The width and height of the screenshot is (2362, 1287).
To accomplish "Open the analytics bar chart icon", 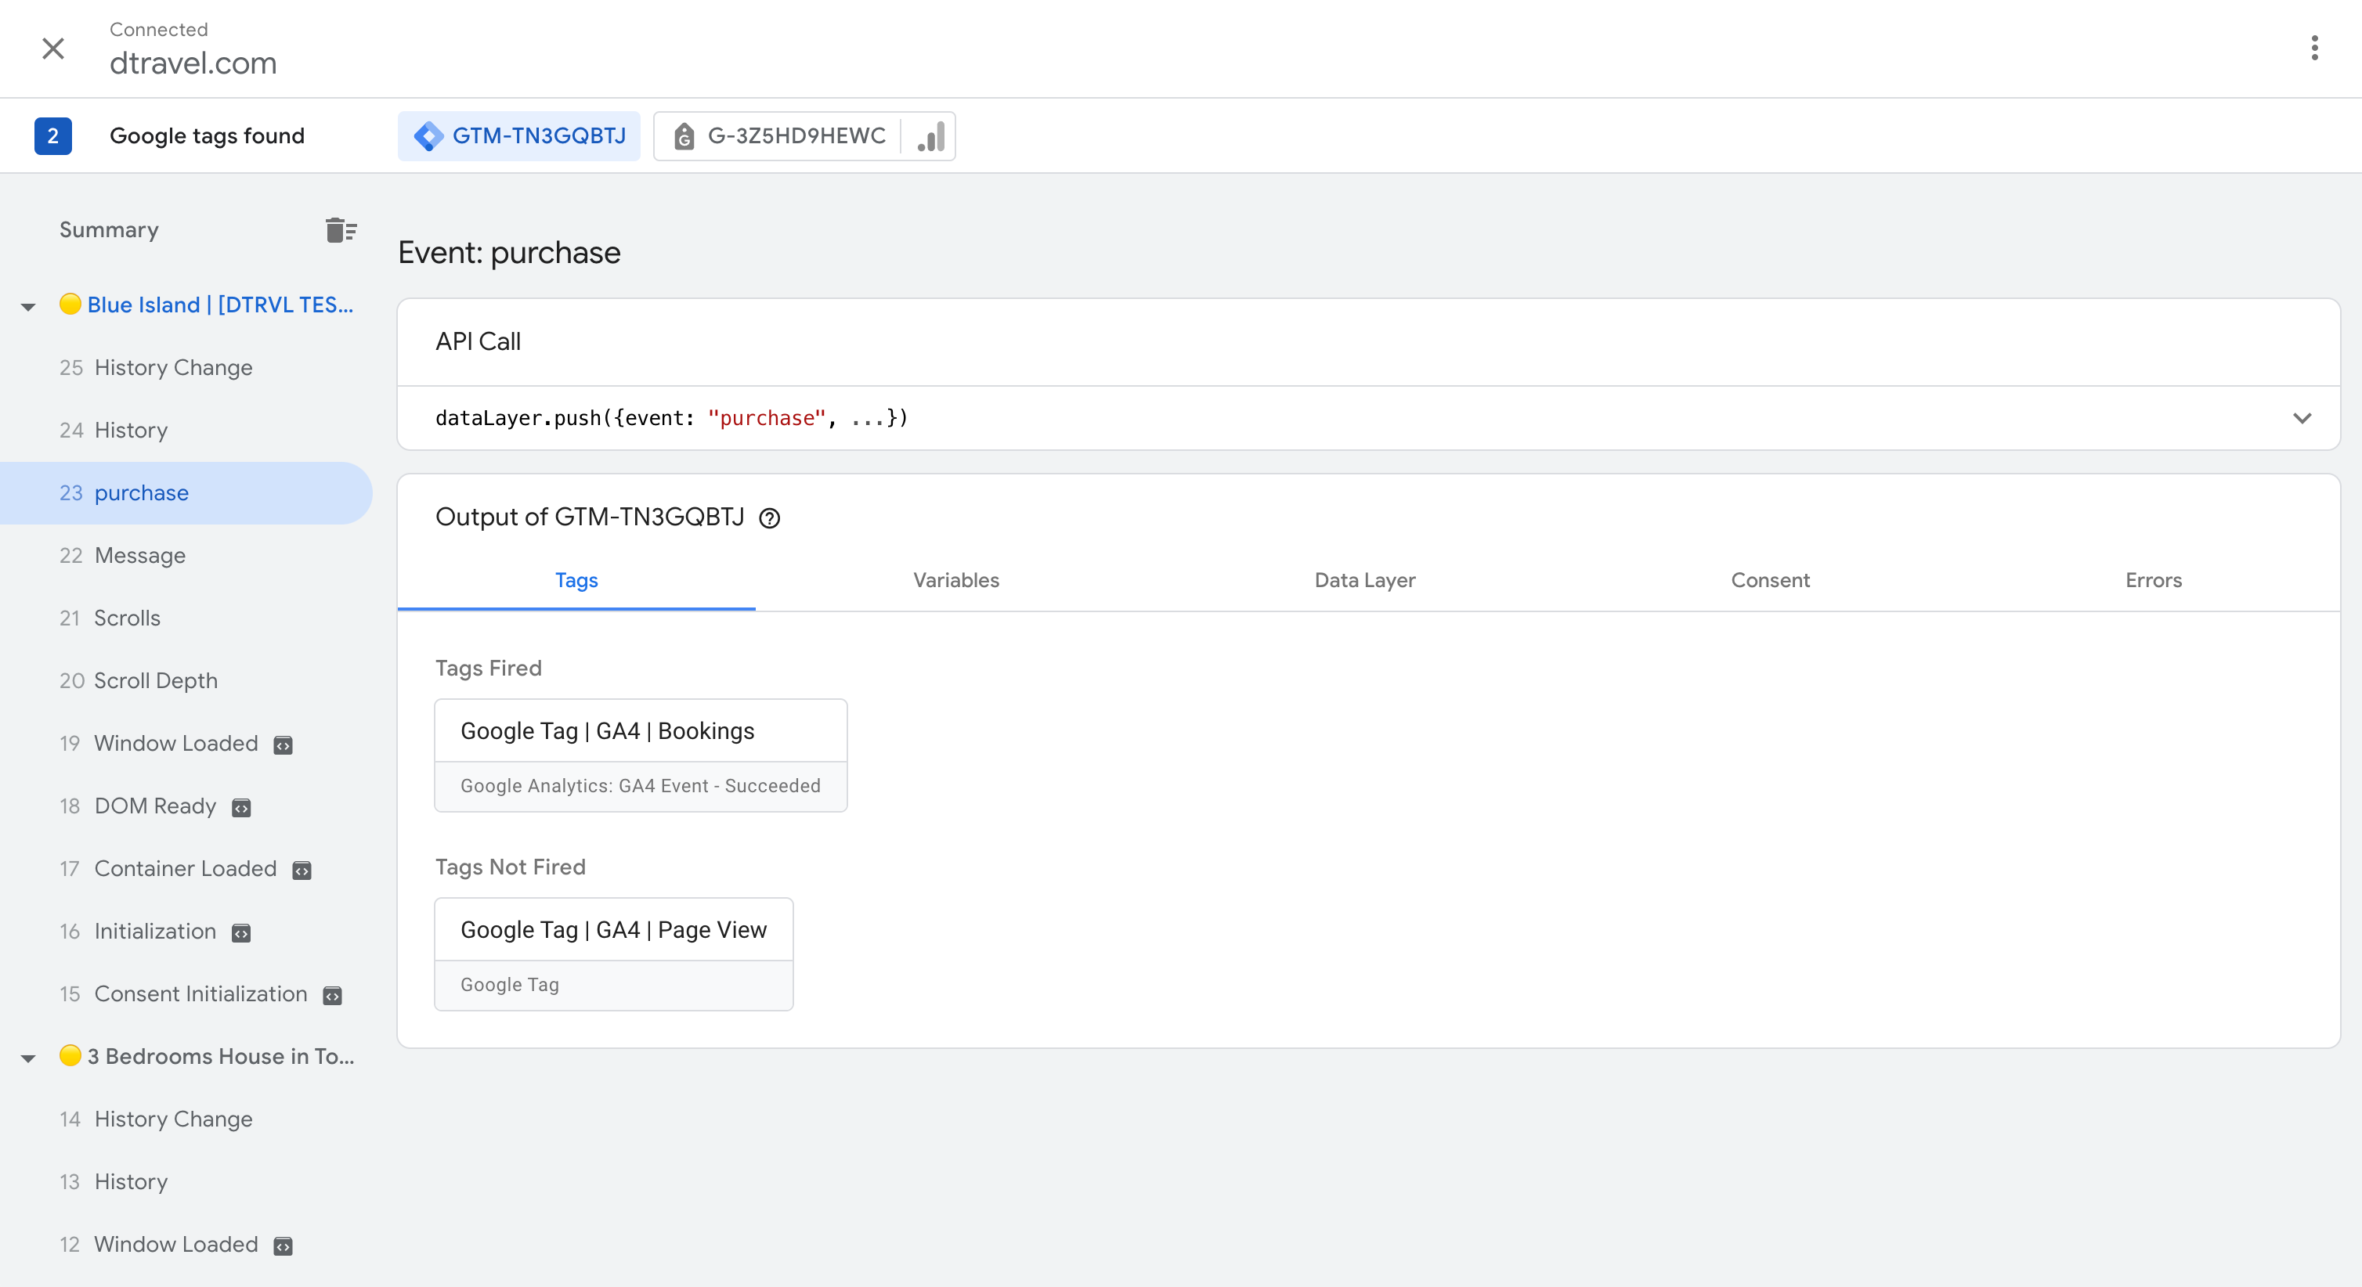I will pyautogui.click(x=930, y=135).
